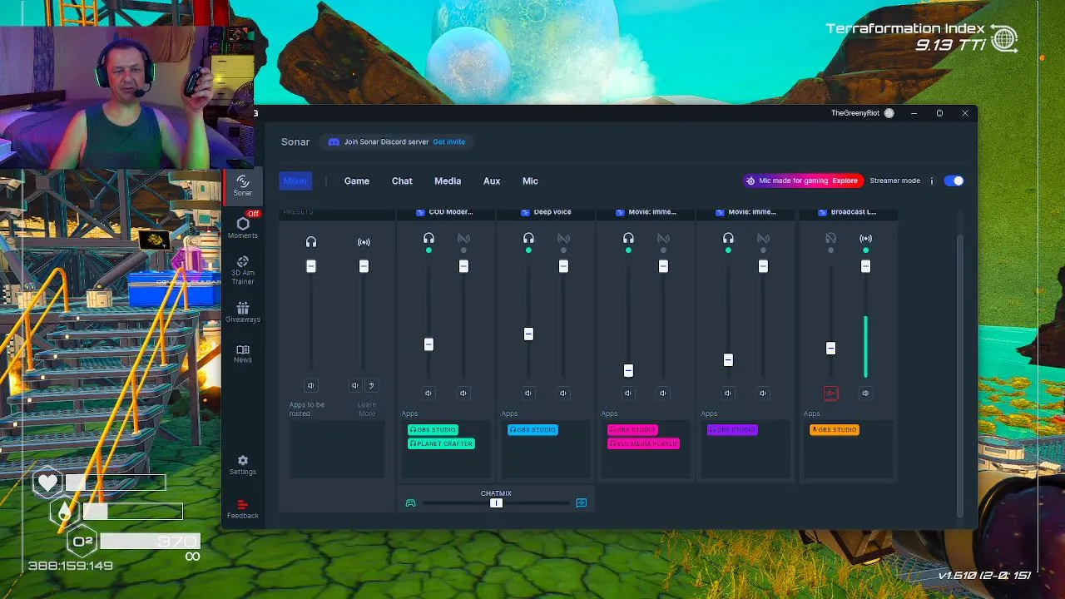Screen dimensions: 1065x599
Task: Open the Deep voice preset dropdown
Action: coord(546,212)
